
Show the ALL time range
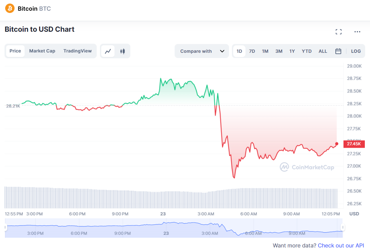point(323,51)
